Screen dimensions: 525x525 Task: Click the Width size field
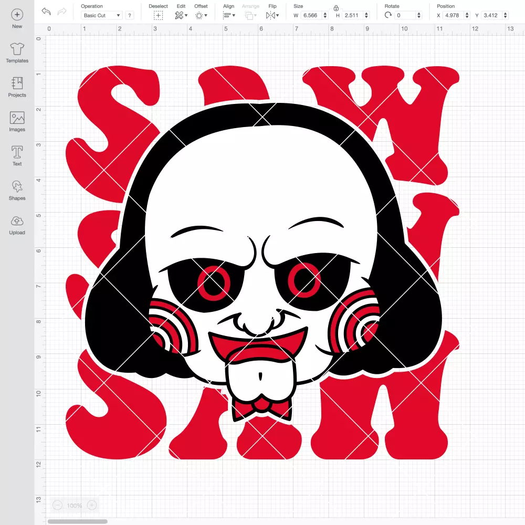click(311, 15)
